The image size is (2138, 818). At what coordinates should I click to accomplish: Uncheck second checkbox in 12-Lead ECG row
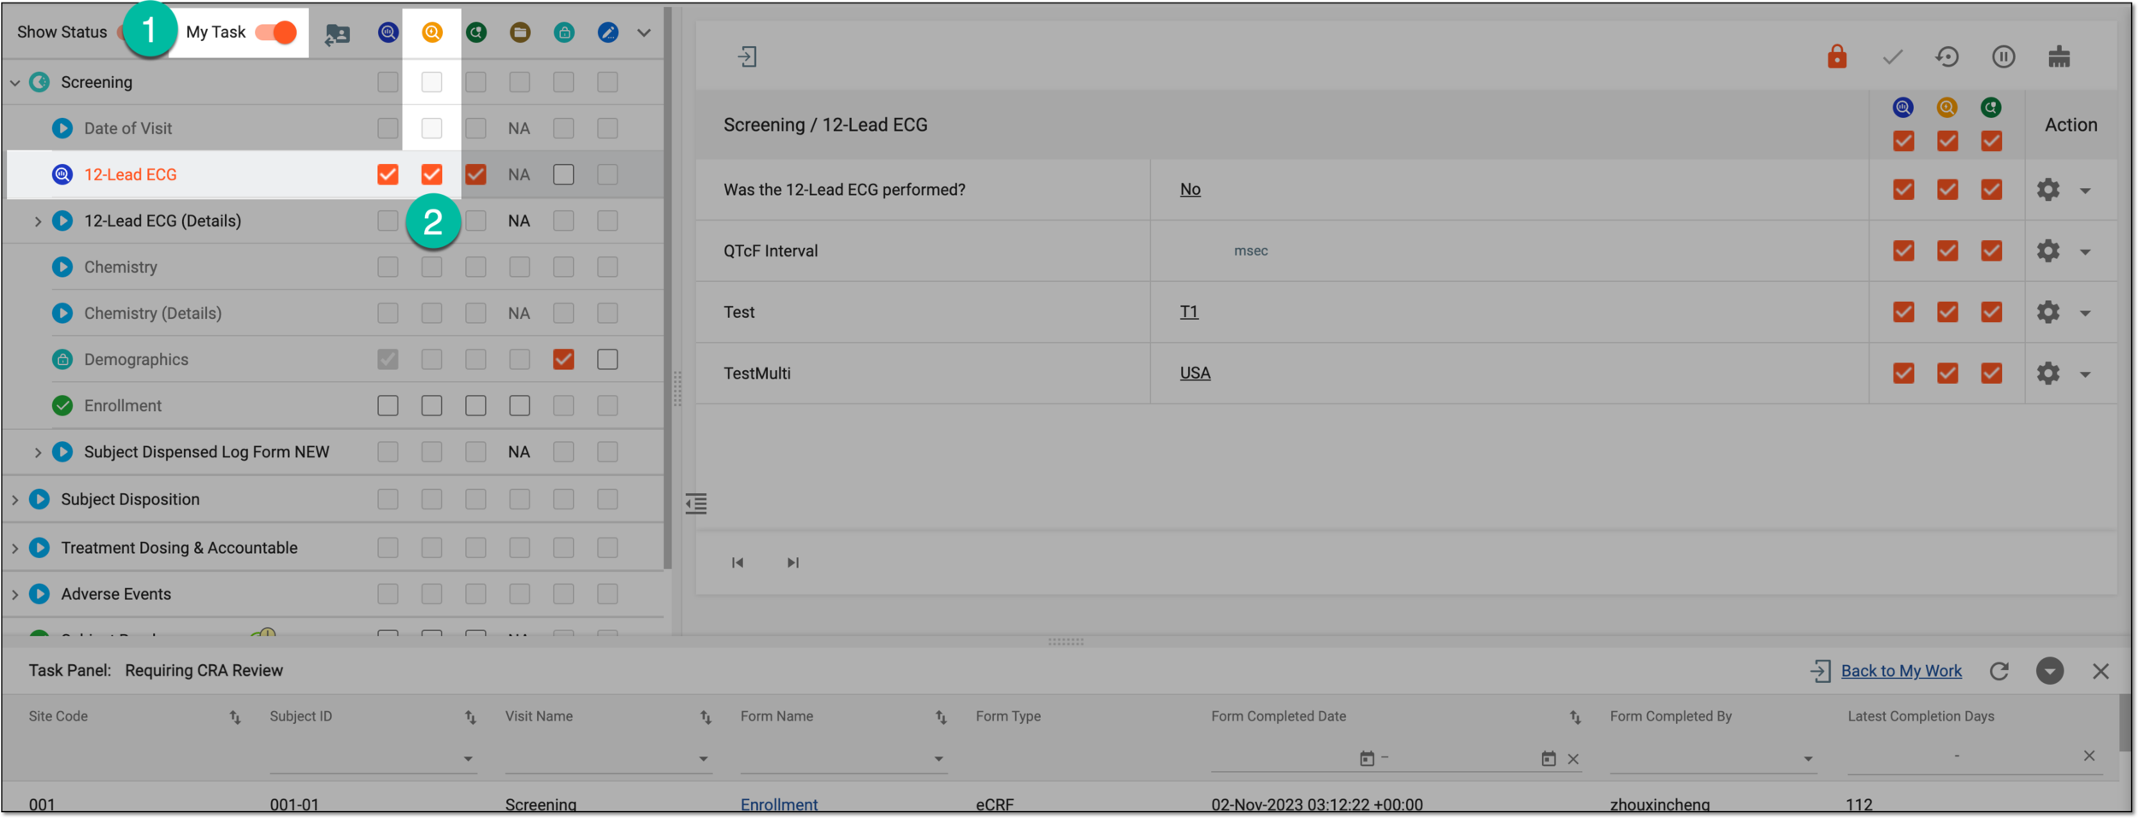pos(432,174)
